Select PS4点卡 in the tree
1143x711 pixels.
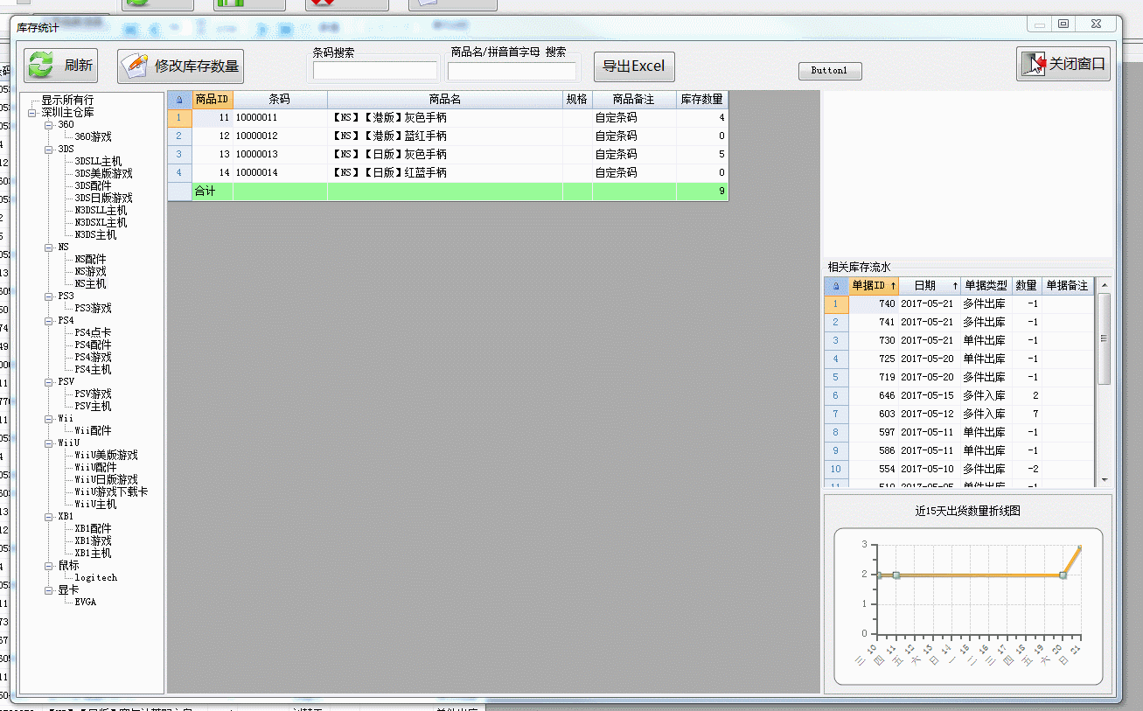[x=93, y=333]
